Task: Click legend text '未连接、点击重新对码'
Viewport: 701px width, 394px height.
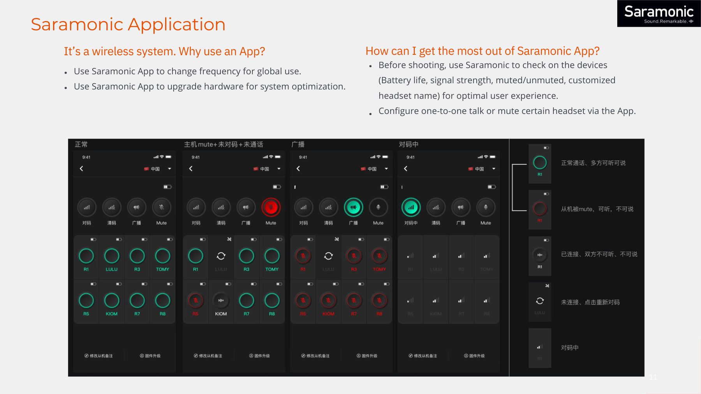Action: coord(590,302)
